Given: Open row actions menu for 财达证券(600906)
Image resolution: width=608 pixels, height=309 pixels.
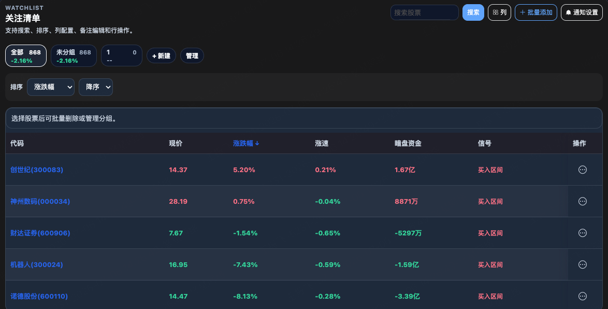Looking at the screenshot, I should (x=582, y=233).
